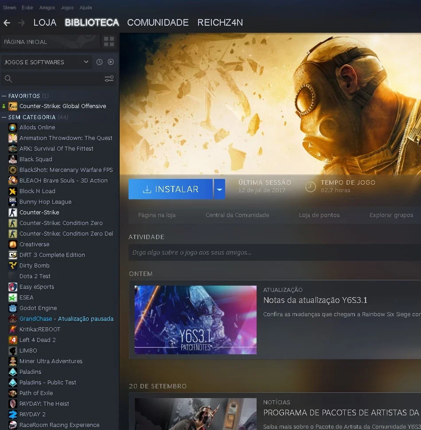Open Central da Comunidade link
Image resolution: width=421 pixels, height=430 pixels.
pos(238,215)
